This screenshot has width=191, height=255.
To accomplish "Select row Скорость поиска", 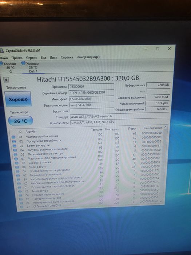I will (x=88, y=161).
